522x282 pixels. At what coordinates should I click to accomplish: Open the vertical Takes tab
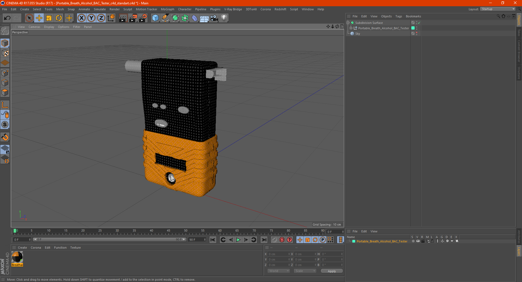click(519, 33)
